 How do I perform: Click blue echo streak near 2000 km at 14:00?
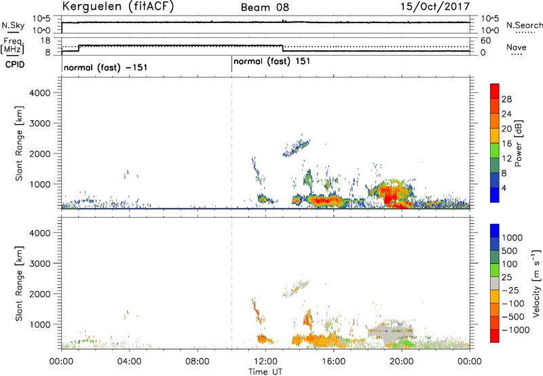(x=296, y=148)
